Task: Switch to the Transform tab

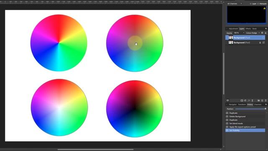Action: tap(242, 104)
